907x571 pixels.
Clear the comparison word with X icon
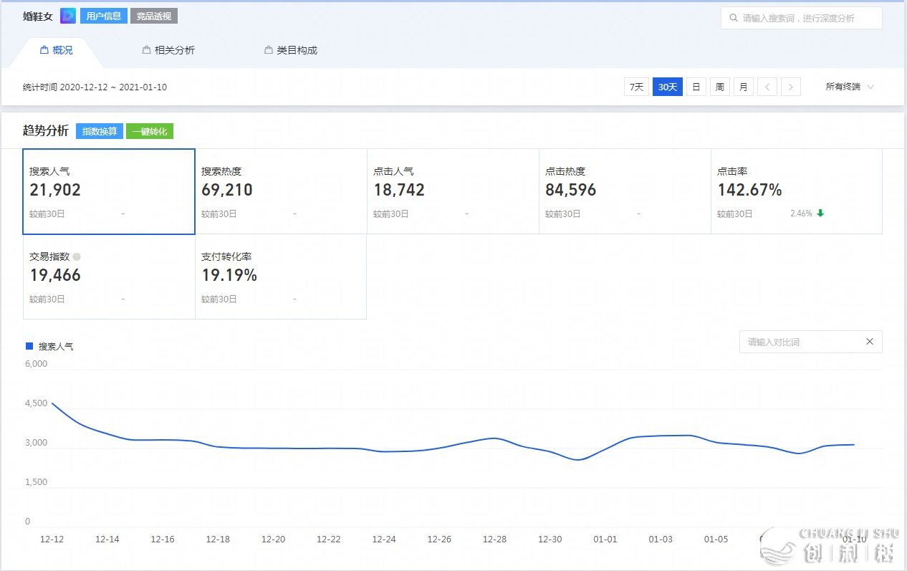[870, 342]
